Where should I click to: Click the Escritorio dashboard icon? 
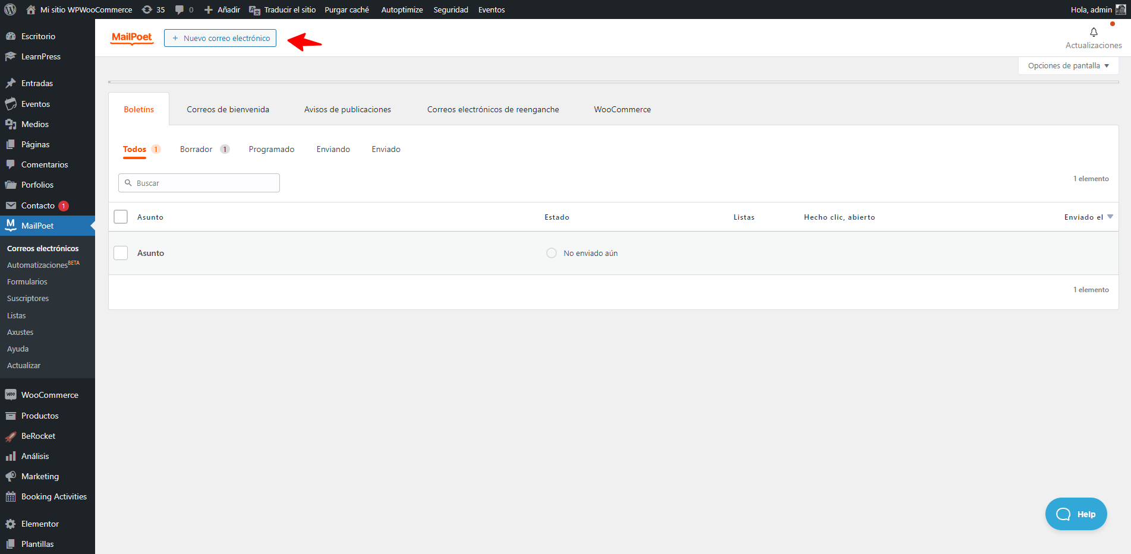click(11, 36)
